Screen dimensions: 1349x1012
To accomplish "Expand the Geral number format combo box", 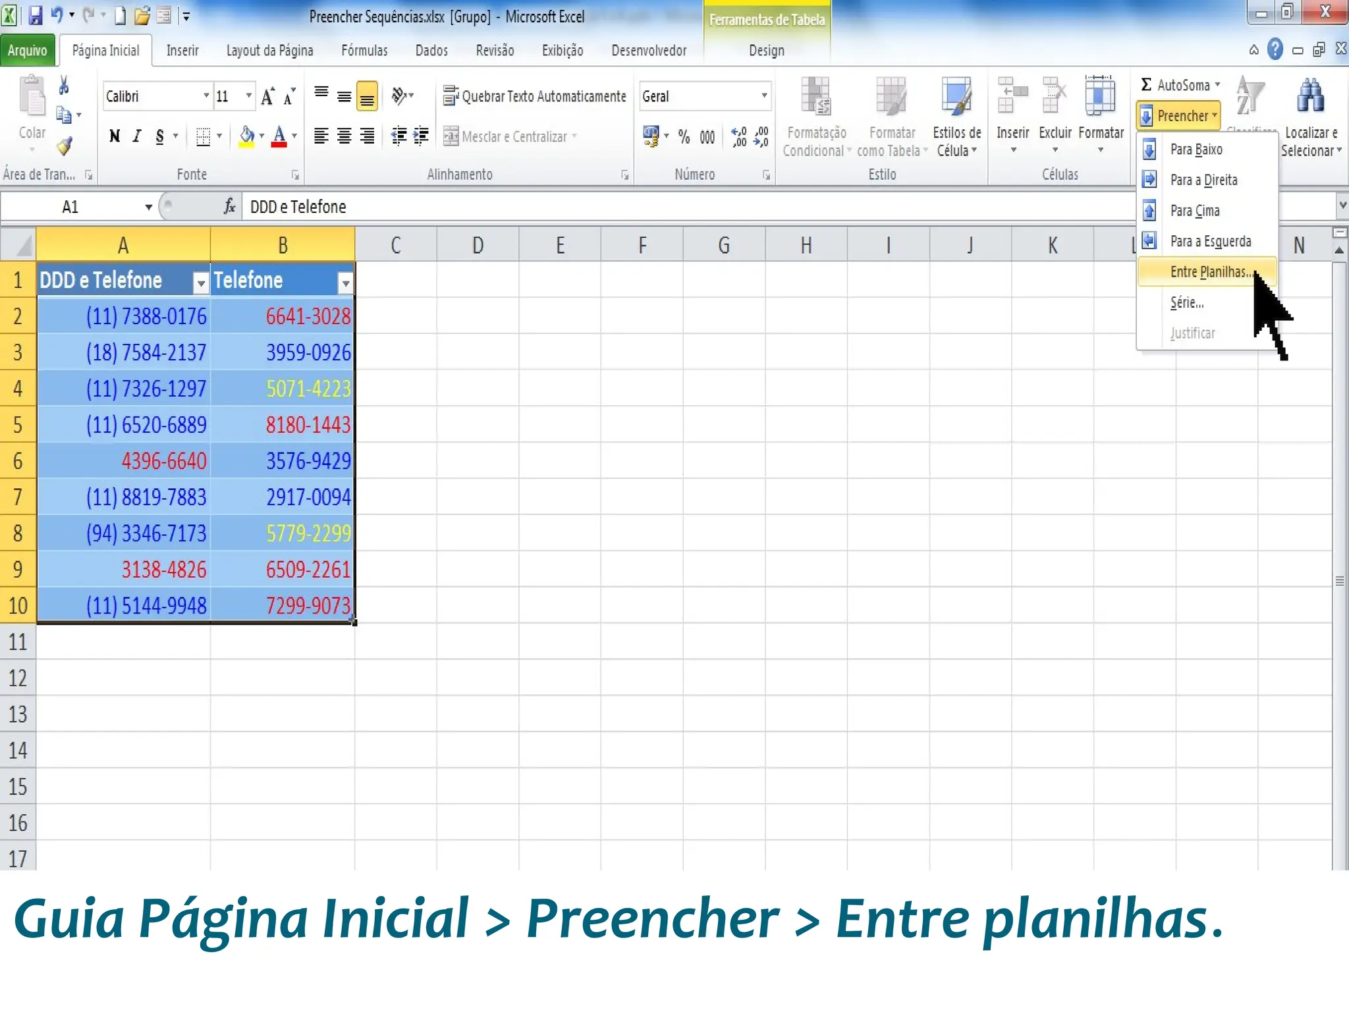I will [x=764, y=96].
